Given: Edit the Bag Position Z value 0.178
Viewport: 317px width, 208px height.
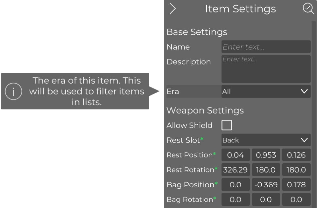Looking at the screenshot, I should click(296, 185).
